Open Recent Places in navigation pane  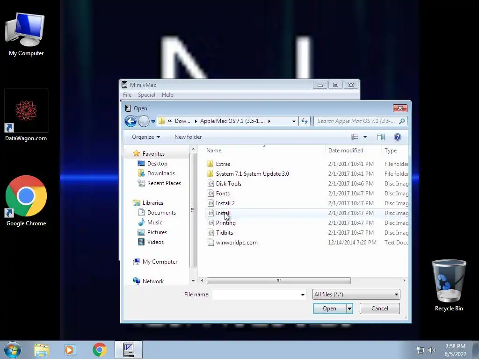[160, 183]
